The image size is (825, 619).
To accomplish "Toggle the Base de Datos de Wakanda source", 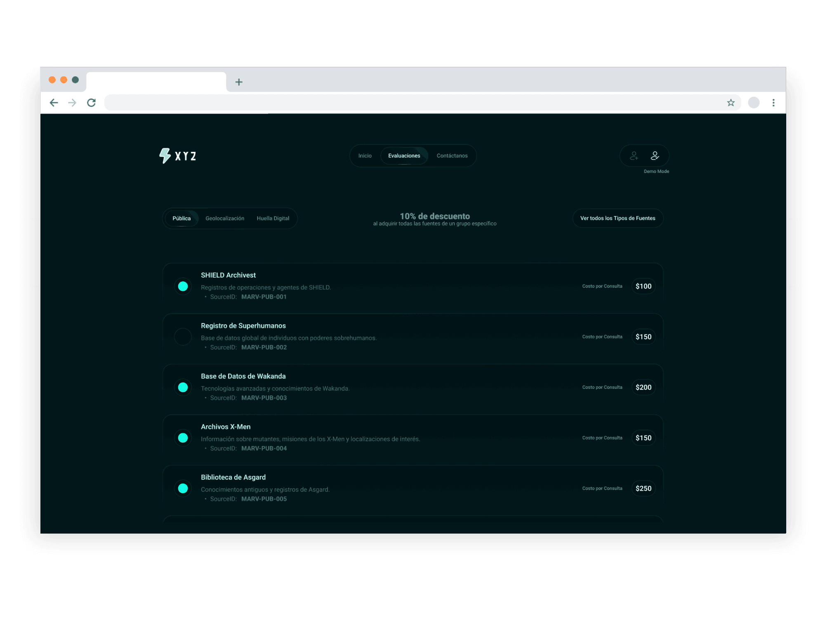I will [x=183, y=387].
